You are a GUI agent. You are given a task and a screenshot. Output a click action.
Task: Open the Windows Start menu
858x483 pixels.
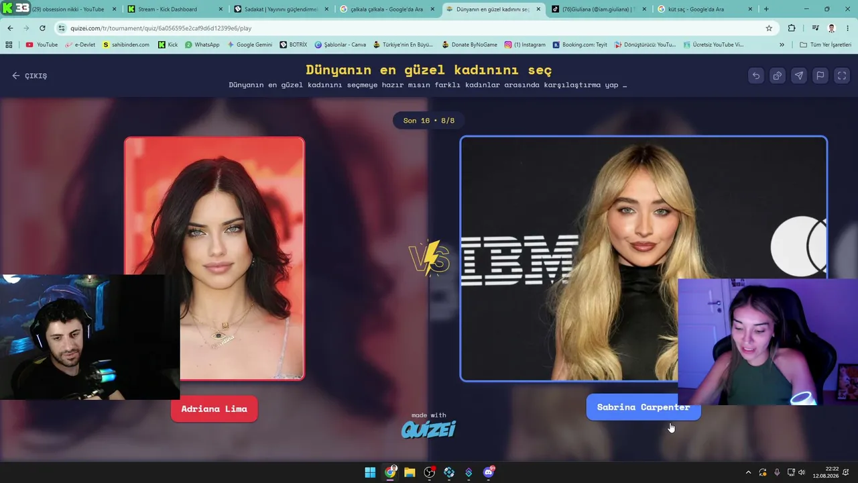pyautogui.click(x=370, y=472)
